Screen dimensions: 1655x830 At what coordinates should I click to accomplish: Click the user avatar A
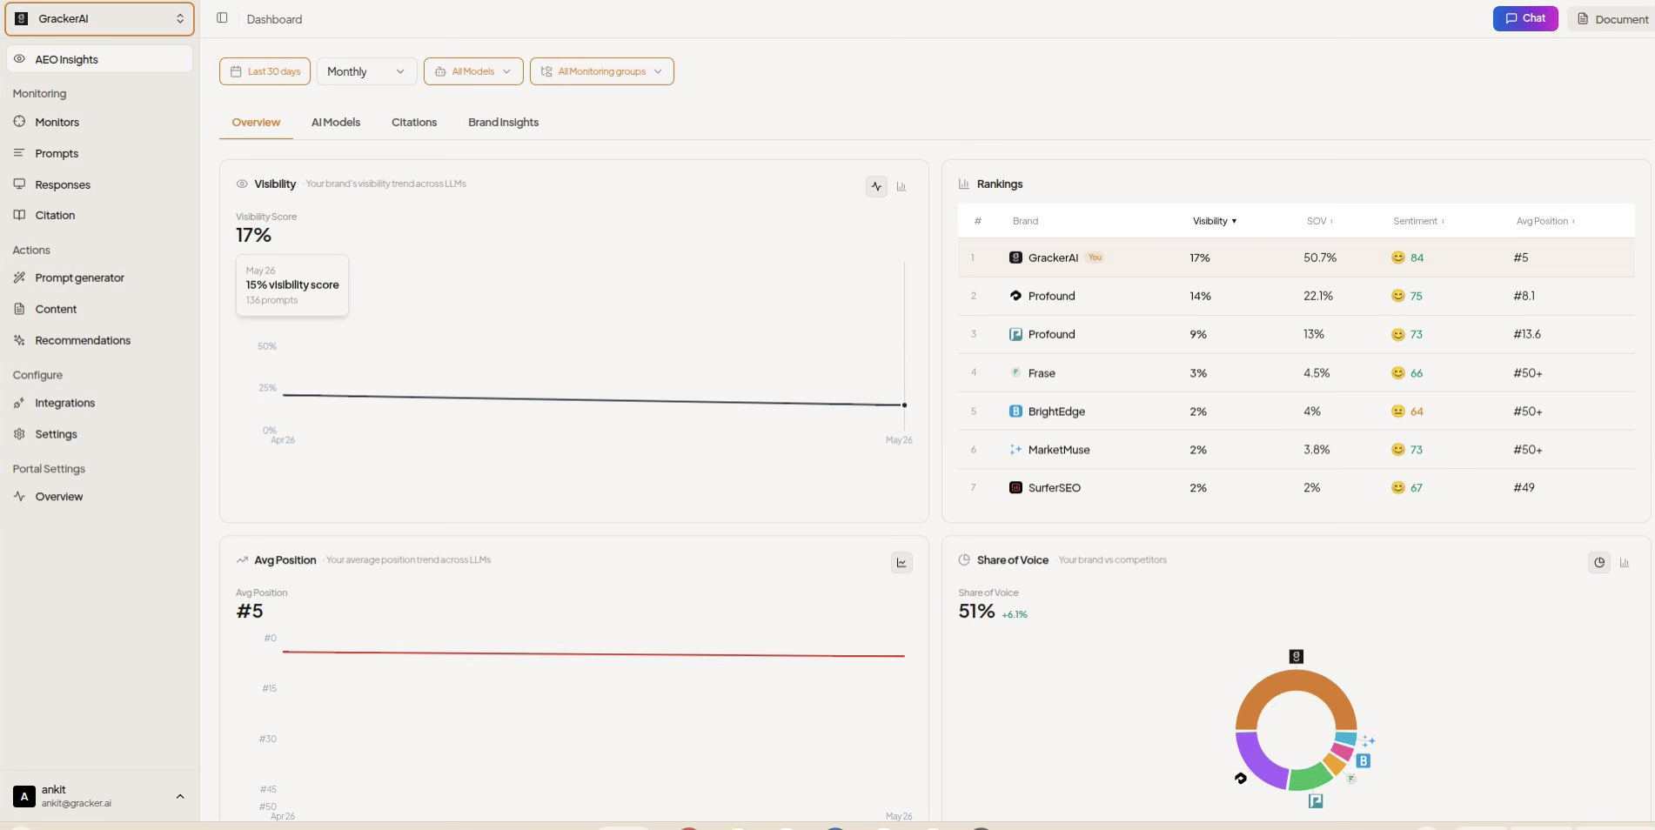coord(24,797)
